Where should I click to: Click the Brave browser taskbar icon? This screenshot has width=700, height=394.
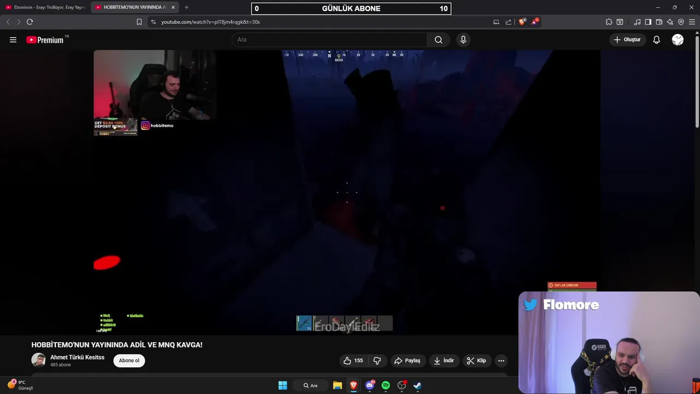coord(353,385)
